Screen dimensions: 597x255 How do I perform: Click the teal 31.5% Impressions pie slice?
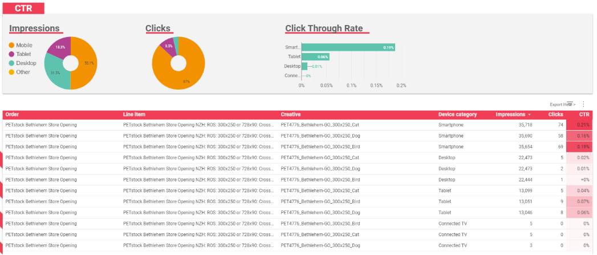56,73
